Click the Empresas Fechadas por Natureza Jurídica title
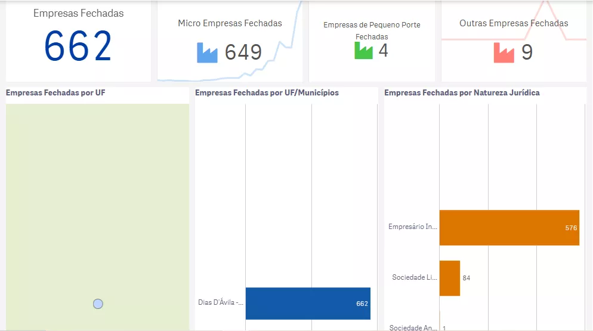Screen dimensions: 593x331 (x=462, y=92)
